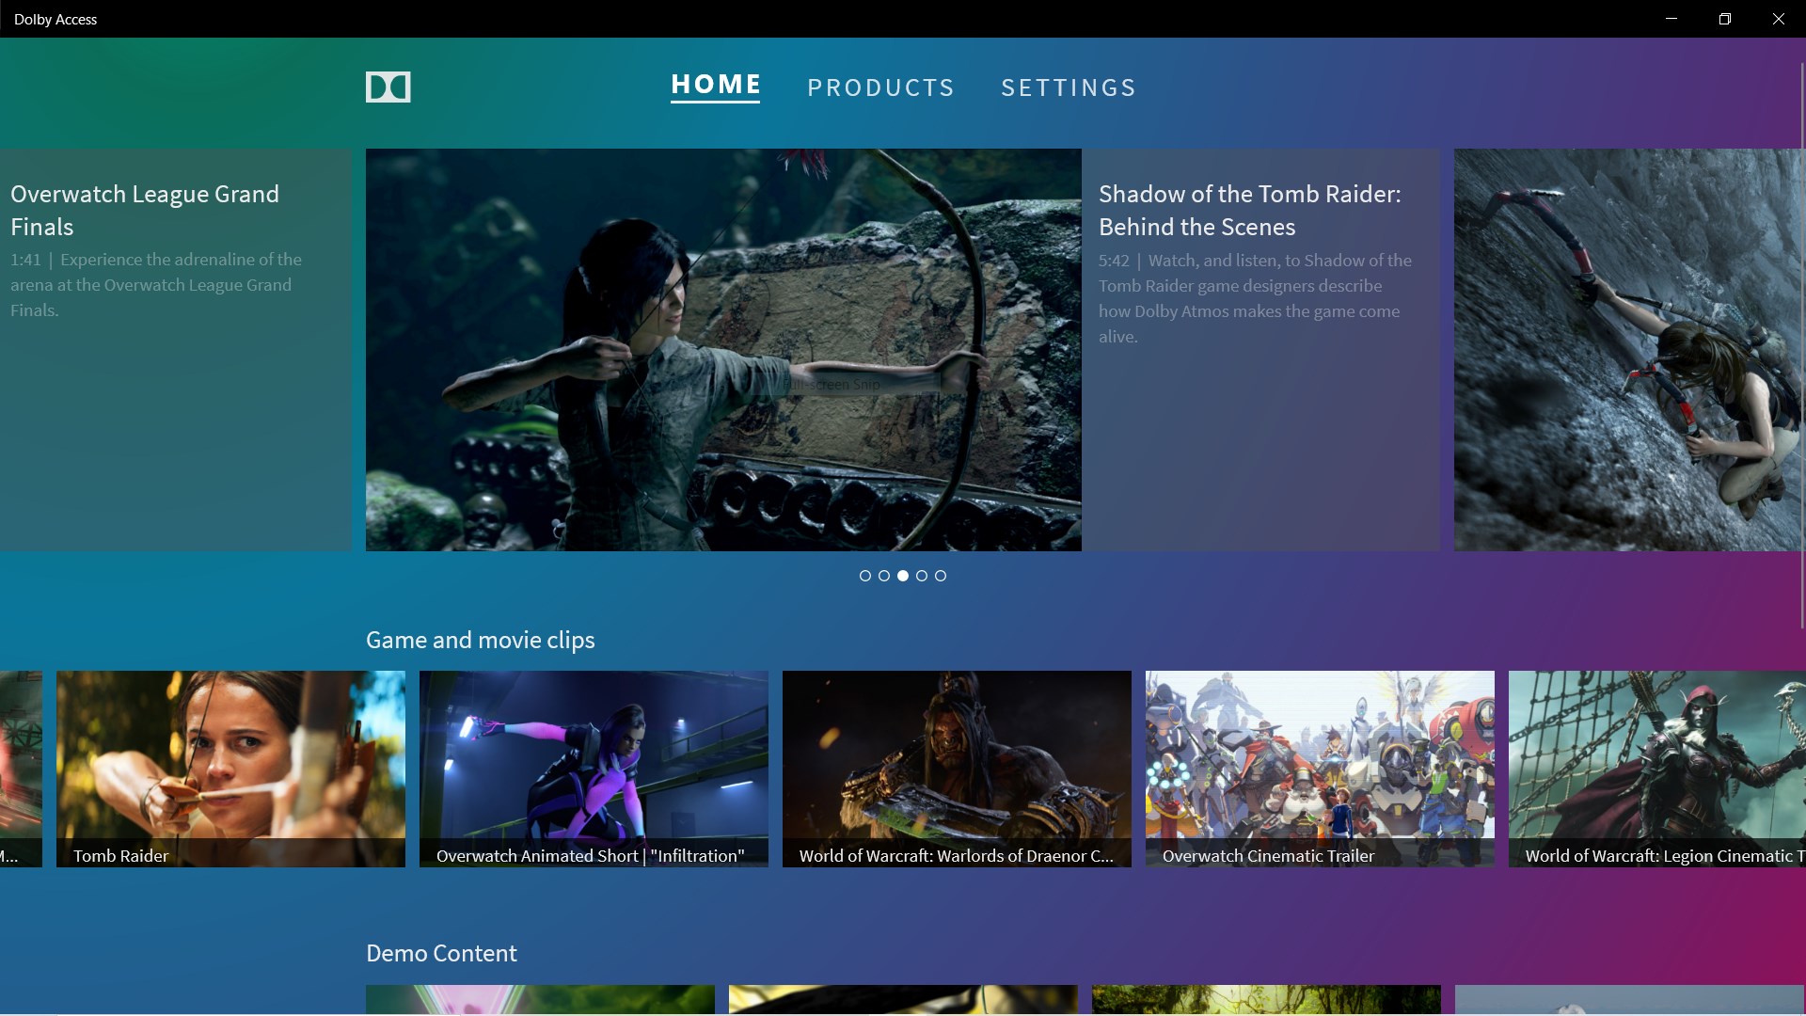
Task: Open Shadow of the Tomb Raider: Behind the Scenes
Action: click(1260, 348)
